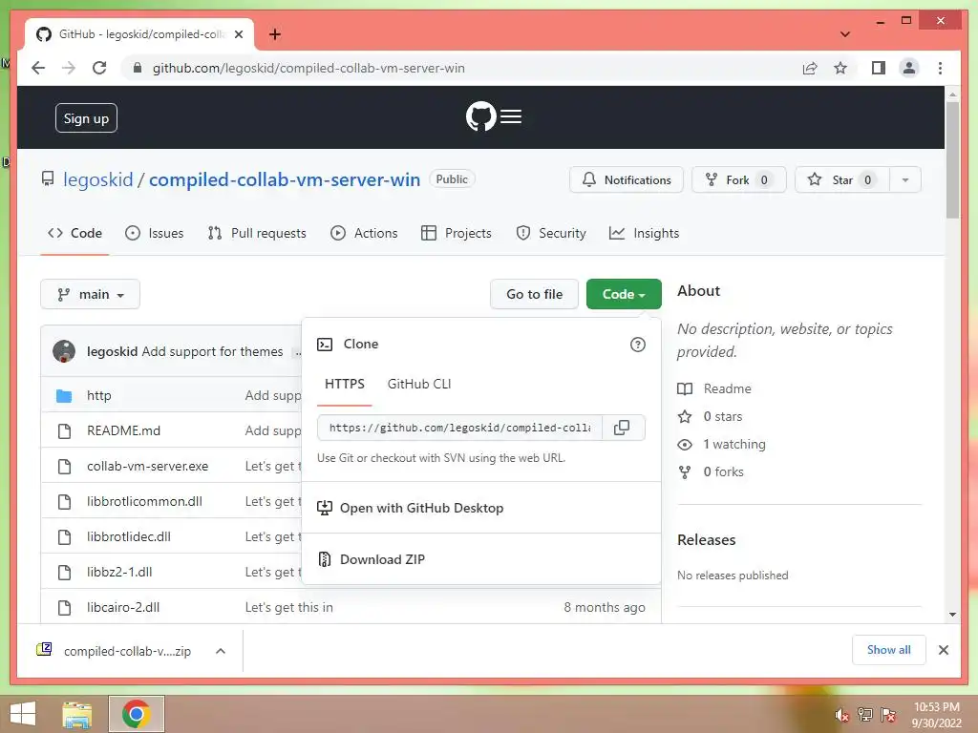Open the Actions tab
This screenshot has height=733, width=978.
click(364, 233)
